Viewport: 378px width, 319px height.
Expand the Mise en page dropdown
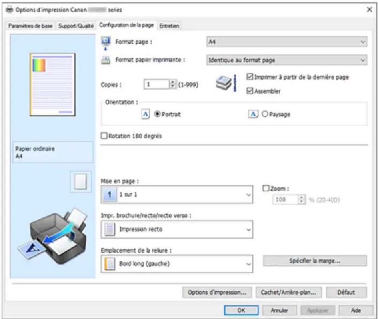click(177, 194)
